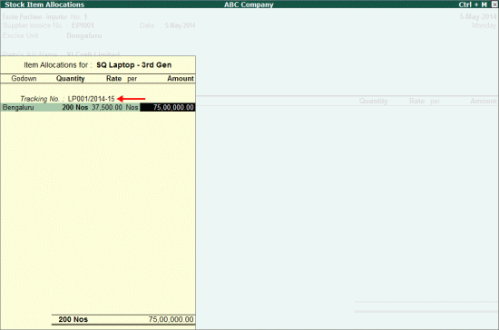
Task: Click the 37,500.00 rate field
Action: click(107, 108)
